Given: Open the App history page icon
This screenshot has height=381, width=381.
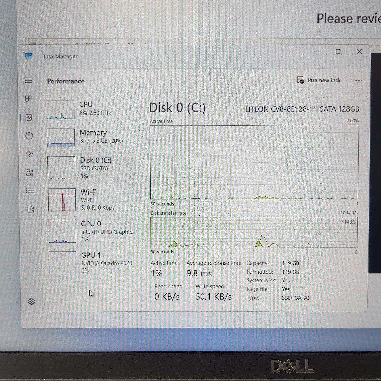Looking at the screenshot, I should 29,136.
